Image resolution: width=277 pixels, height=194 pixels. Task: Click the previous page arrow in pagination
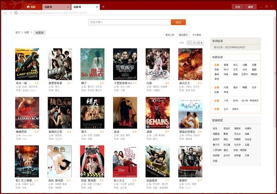point(189,42)
